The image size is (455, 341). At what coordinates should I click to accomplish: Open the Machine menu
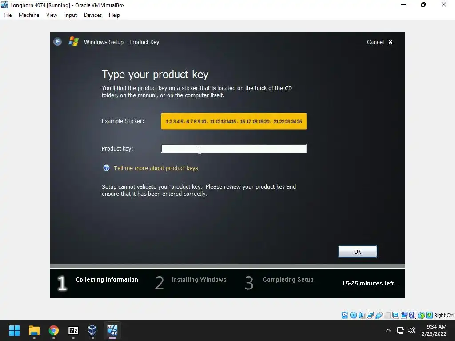tap(29, 15)
